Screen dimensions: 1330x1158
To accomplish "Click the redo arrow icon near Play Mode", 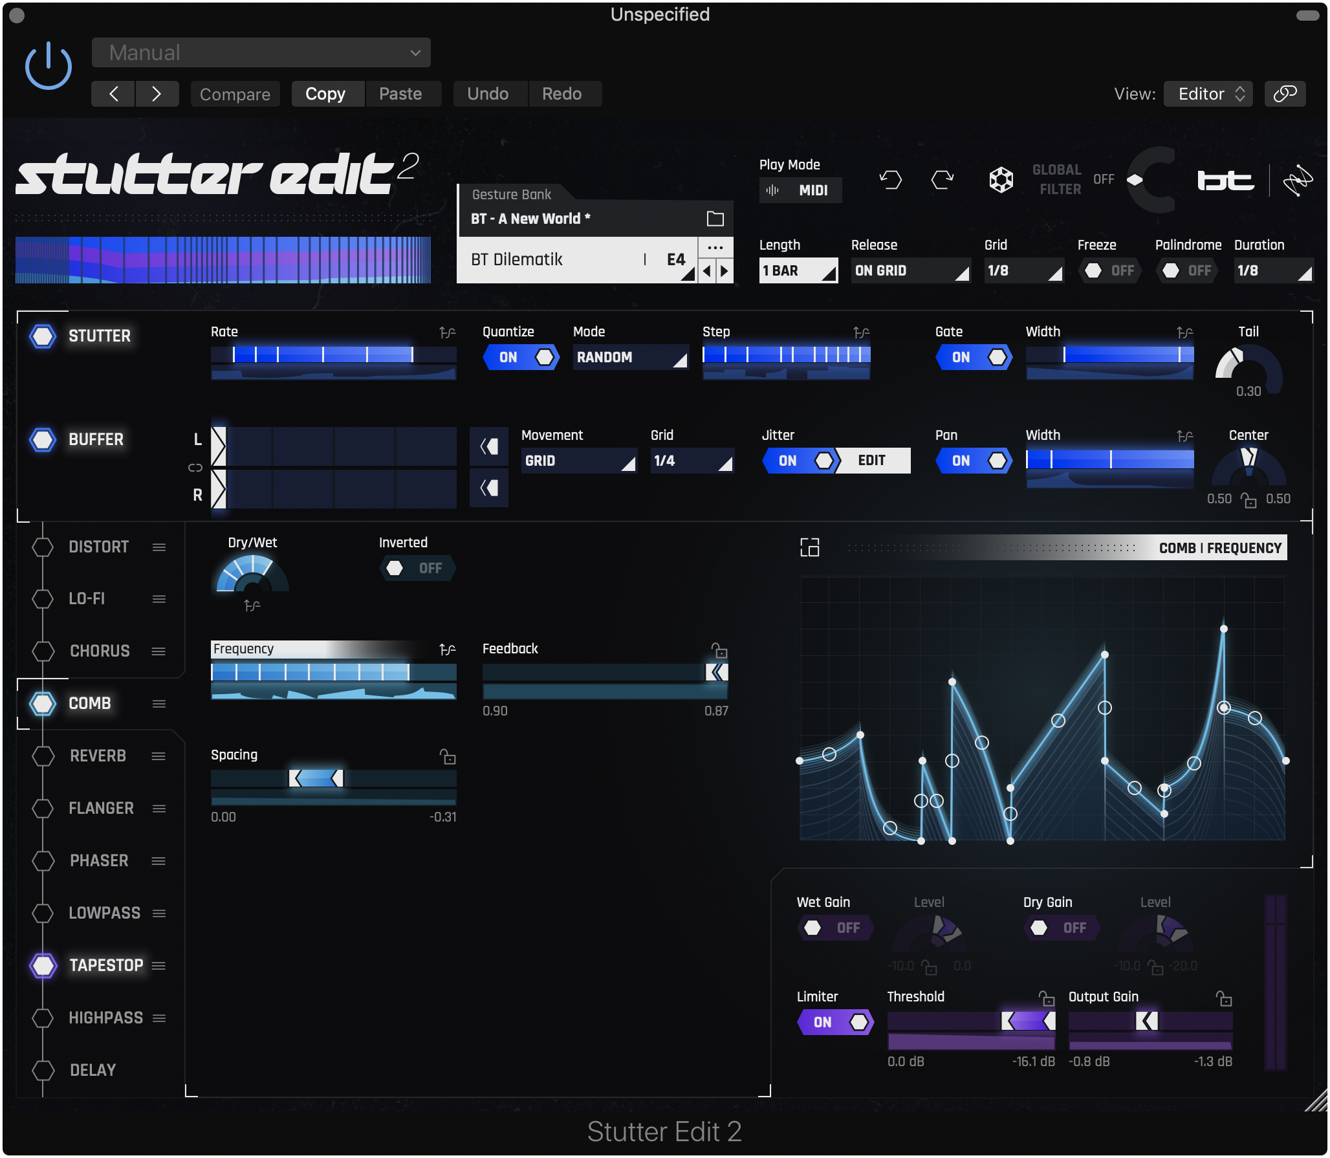I will pos(943,179).
